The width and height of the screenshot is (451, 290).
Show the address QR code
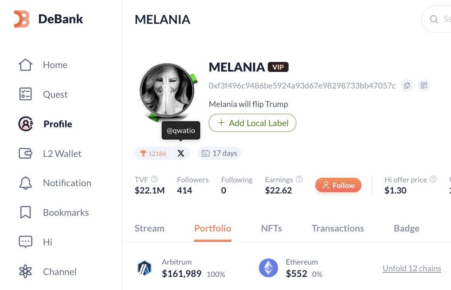pyautogui.click(x=424, y=85)
